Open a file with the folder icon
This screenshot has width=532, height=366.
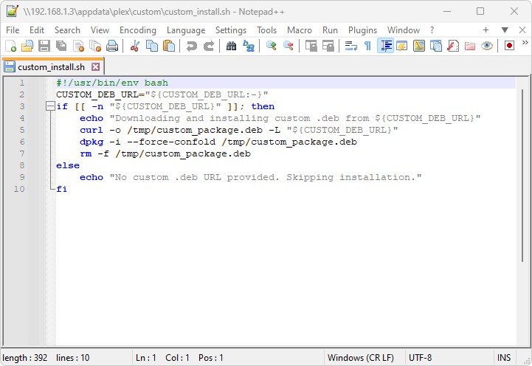27,46
